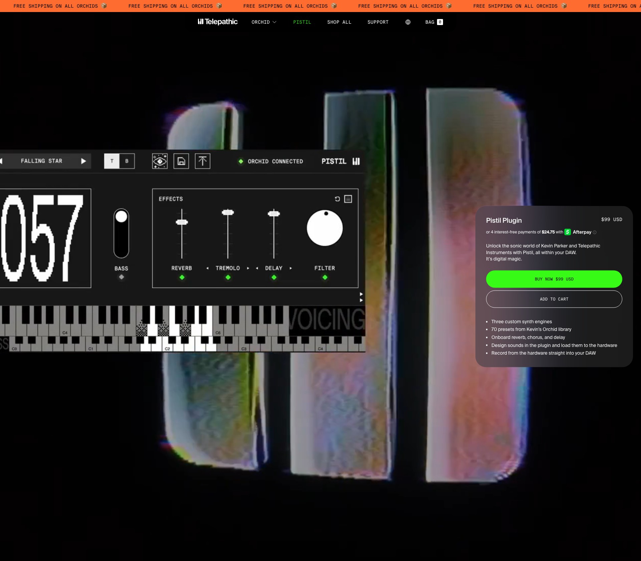
Task: Open the Telepathic logo home link
Action: (x=218, y=22)
